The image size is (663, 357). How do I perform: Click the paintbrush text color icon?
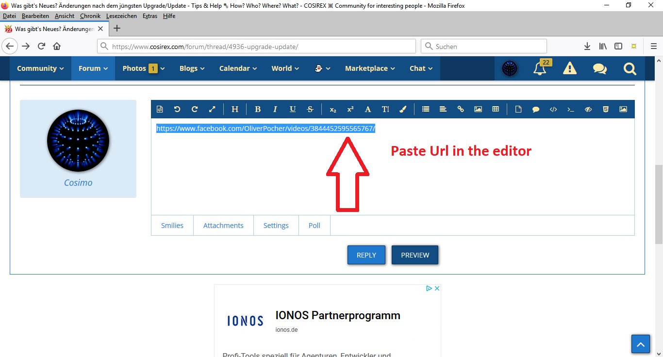[x=403, y=109]
